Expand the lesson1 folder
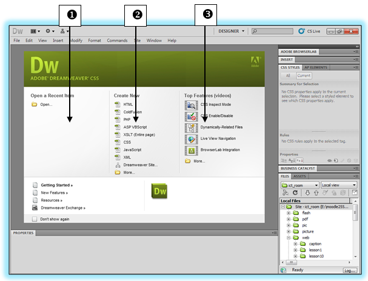 (295, 250)
